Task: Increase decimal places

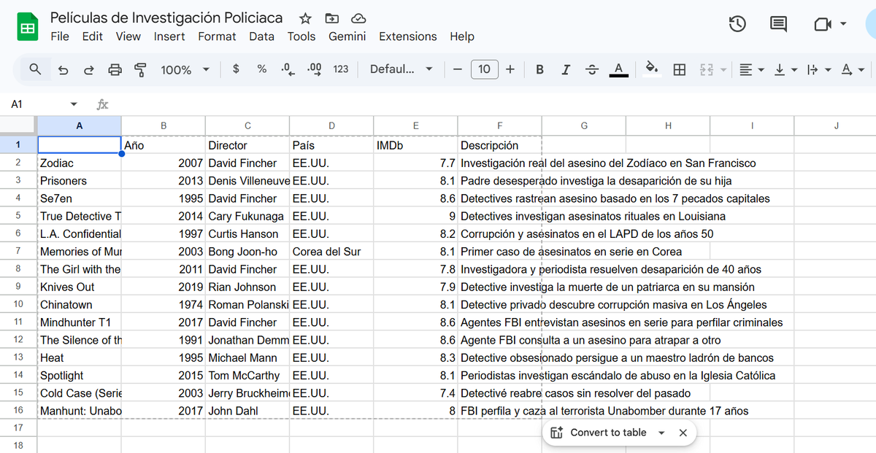Action: (x=315, y=69)
